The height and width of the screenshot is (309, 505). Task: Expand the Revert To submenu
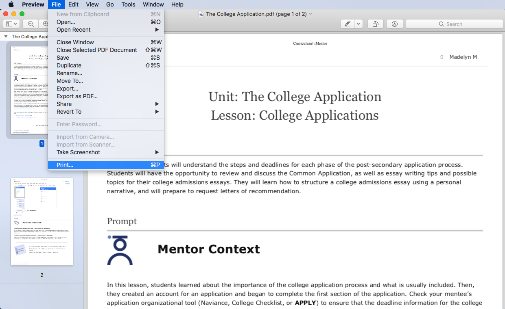106,112
